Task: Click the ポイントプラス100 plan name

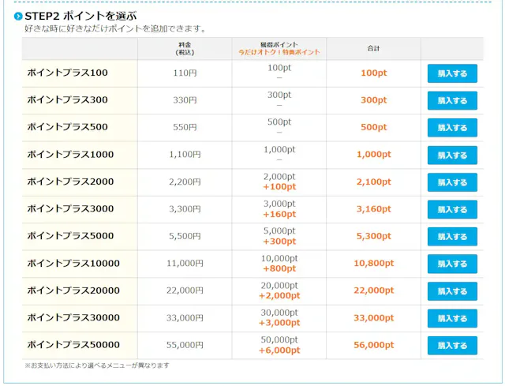Action: click(67, 73)
